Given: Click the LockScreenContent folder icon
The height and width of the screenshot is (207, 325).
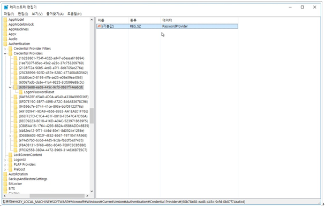Looking at the screenshot, I should (x=10, y=155).
